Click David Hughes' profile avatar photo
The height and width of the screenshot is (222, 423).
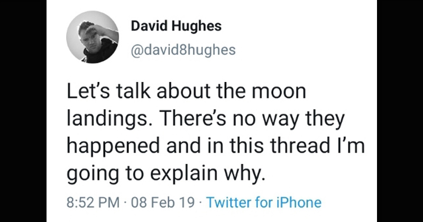coord(92,38)
